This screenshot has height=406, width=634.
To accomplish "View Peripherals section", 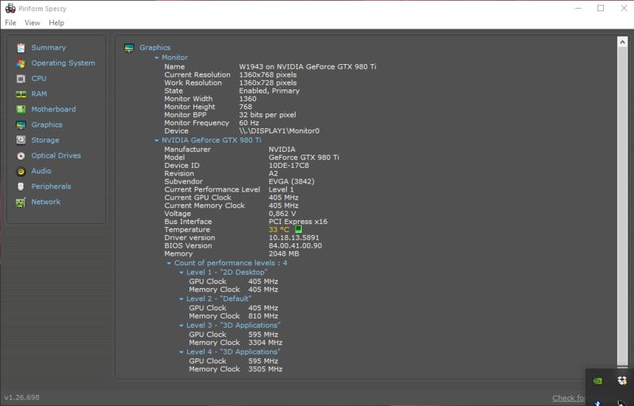I will [x=51, y=186].
